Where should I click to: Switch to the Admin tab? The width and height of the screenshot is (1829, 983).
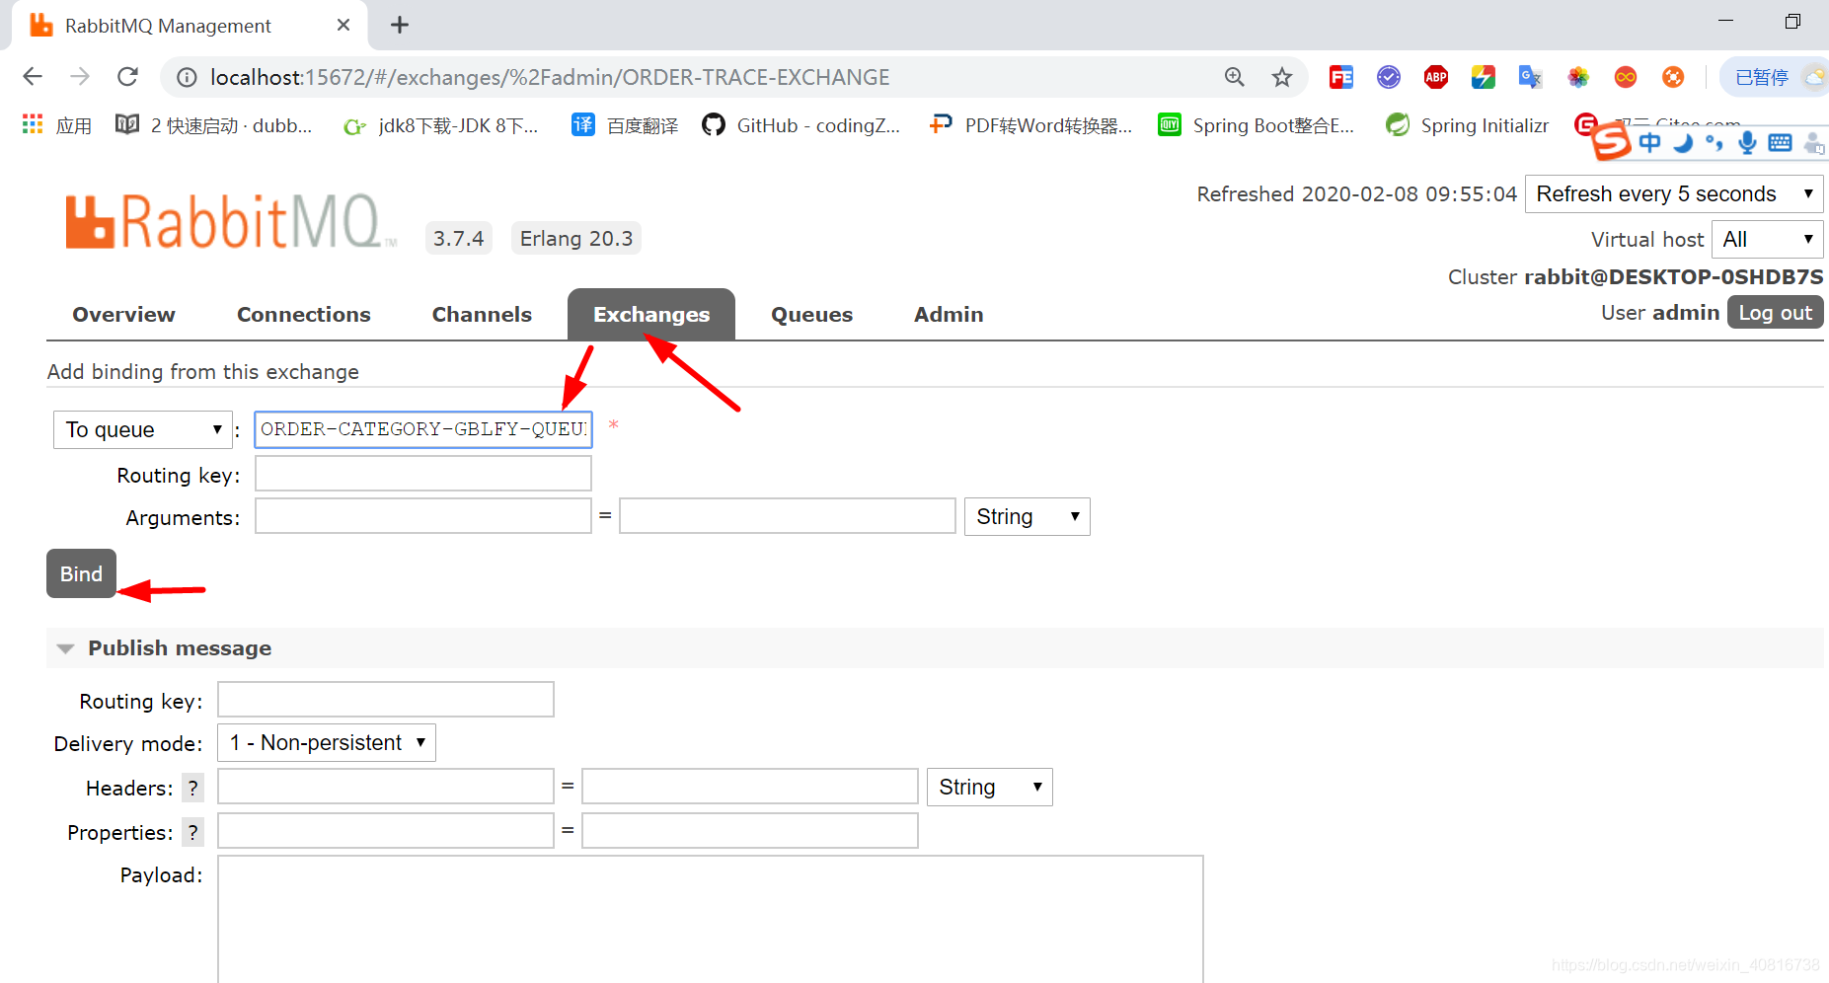click(x=949, y=314)
